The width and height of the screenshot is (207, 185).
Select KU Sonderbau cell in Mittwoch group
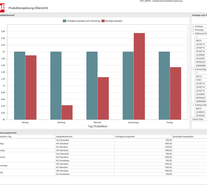[85, 161]
